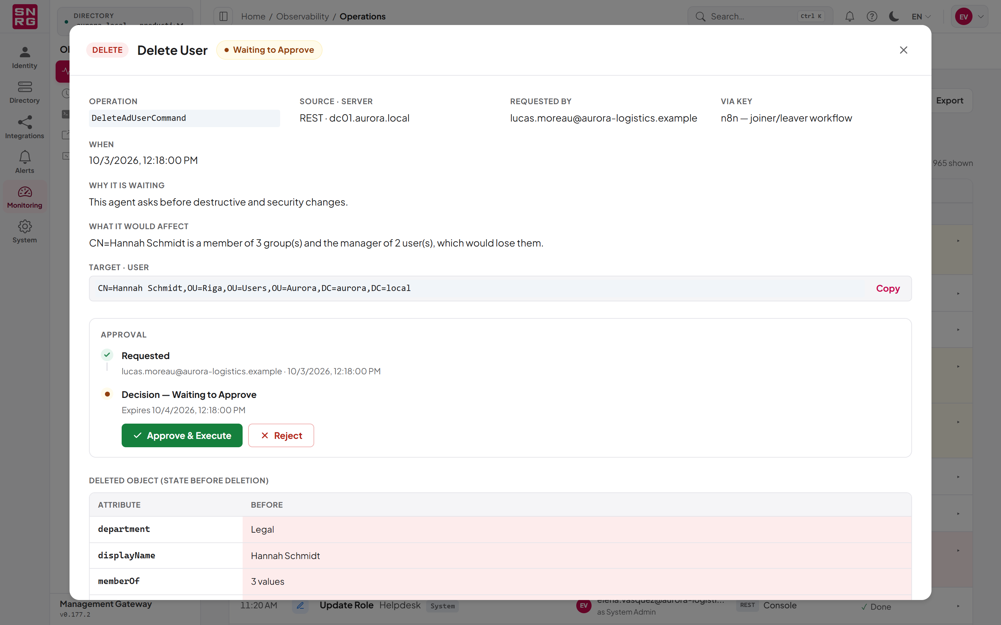Toggle dark mode moon icon
The image size is (1001, 625).
(x=894, y=17)
